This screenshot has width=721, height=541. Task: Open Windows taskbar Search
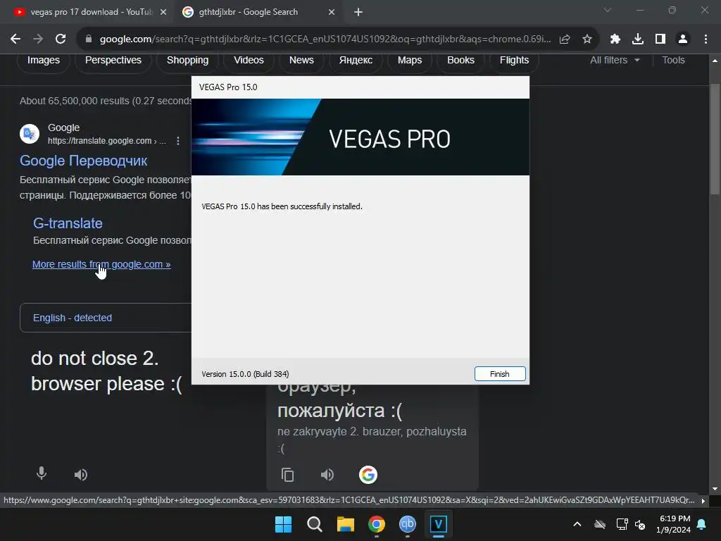tap(315, 524)
